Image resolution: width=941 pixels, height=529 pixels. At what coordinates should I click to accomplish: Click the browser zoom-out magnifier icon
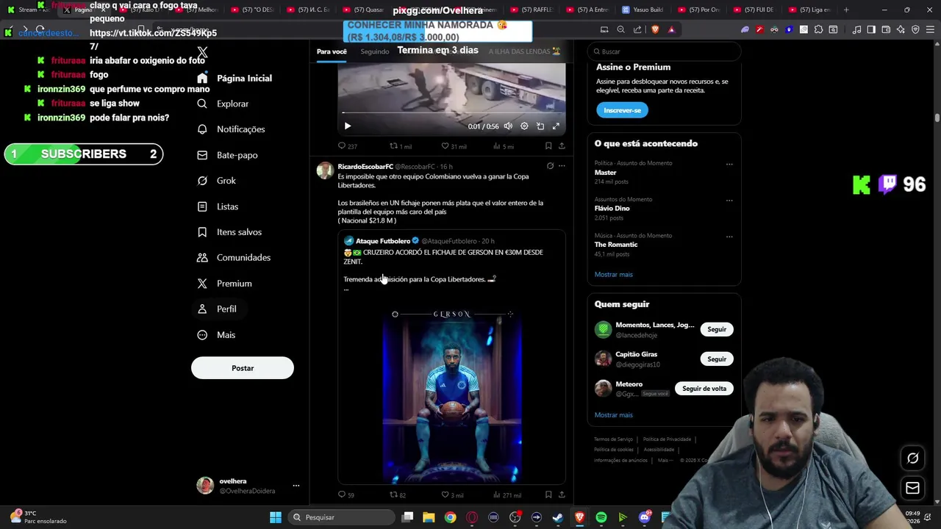(620, 29)
